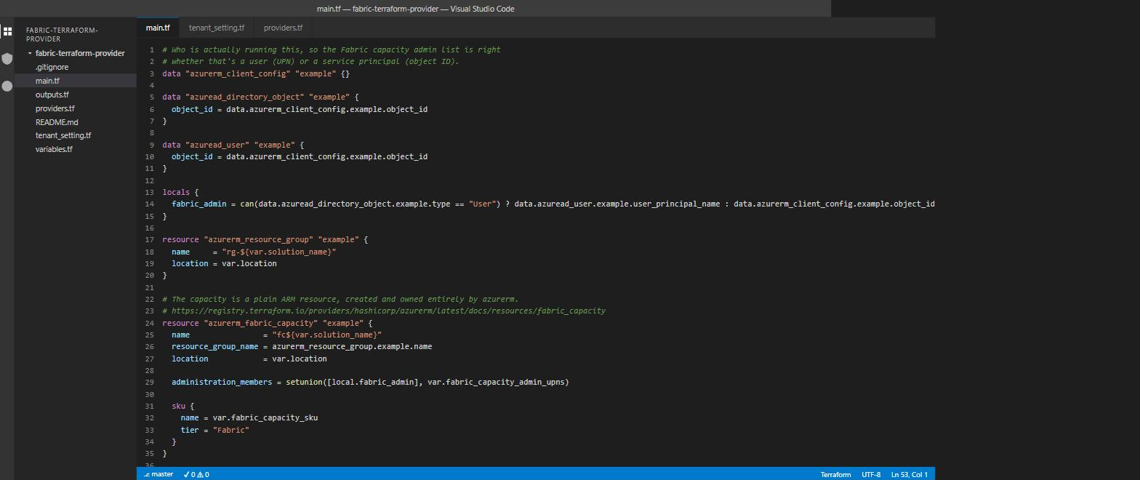Click the 'azuread_user' data block line
The height and width of the screenshot is (480, 1140).
point(233,145)
